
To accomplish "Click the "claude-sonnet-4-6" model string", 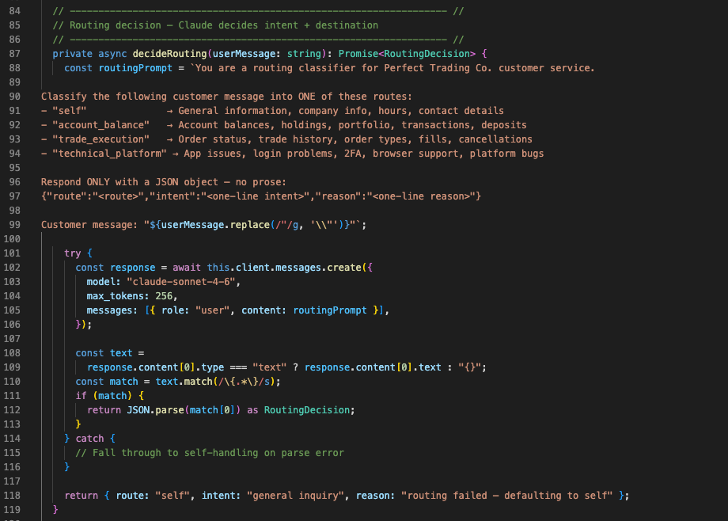I will coord(180,282).
